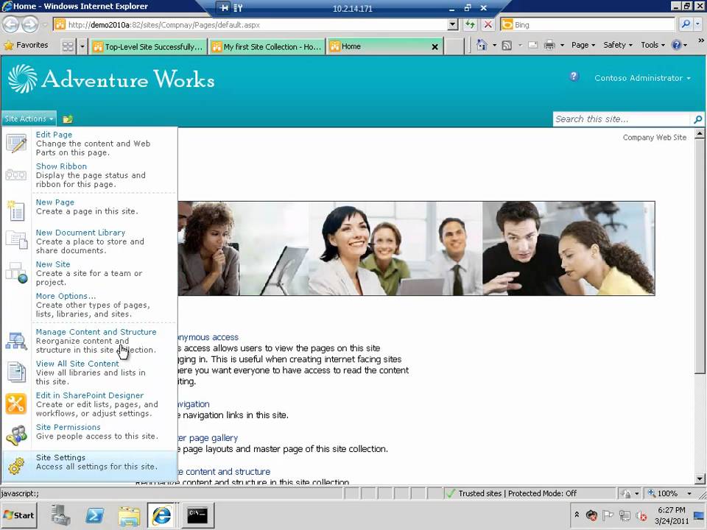Viewport: 707px width, 530px height.
Task: Click the Windows Start button
Action: [18, 515]
